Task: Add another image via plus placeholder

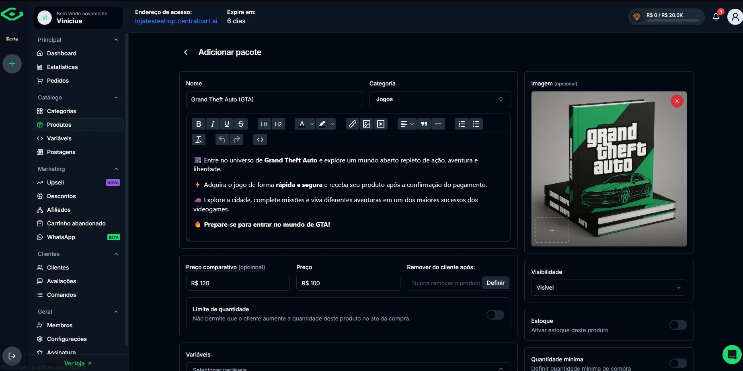Action: (552, 230)
